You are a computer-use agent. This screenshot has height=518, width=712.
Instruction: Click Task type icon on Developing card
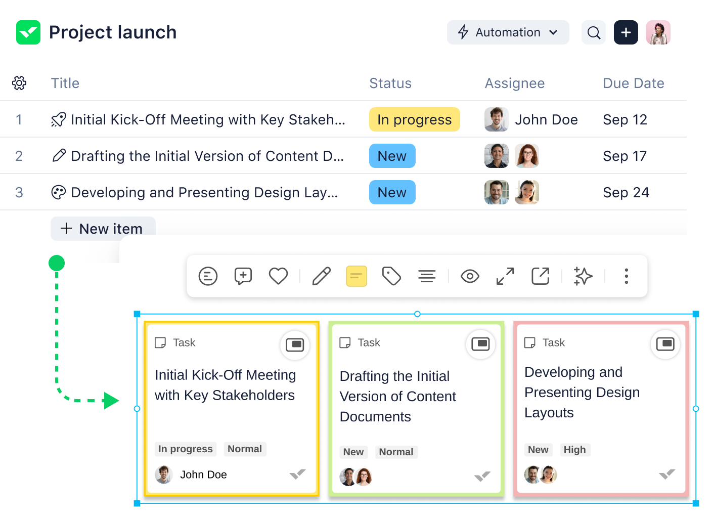pos(530,342)
